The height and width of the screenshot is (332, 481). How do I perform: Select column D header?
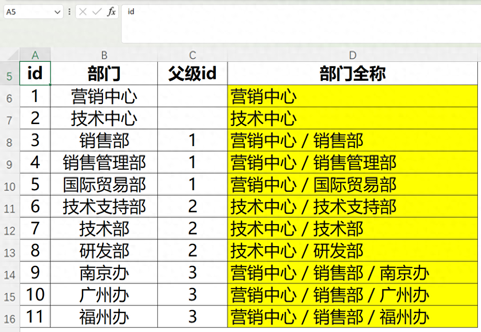352,55
